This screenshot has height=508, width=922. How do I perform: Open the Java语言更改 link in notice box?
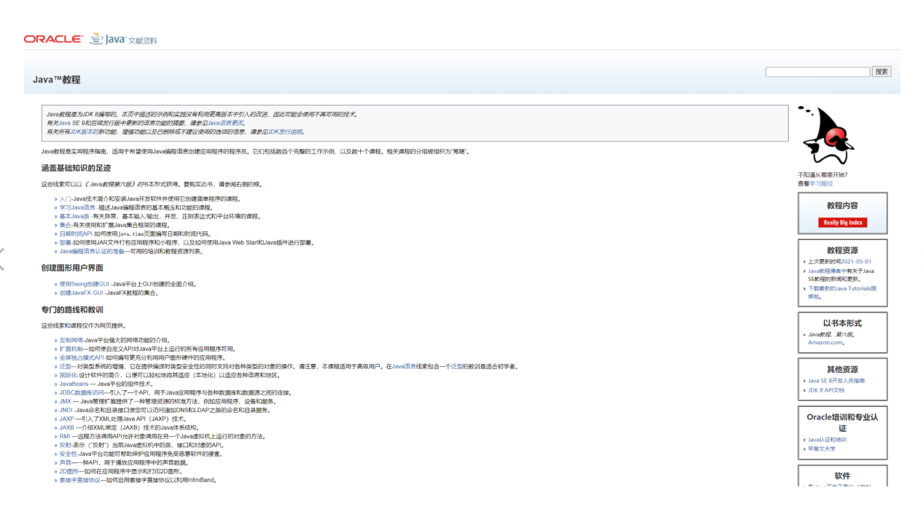click(x=226, y=123)
